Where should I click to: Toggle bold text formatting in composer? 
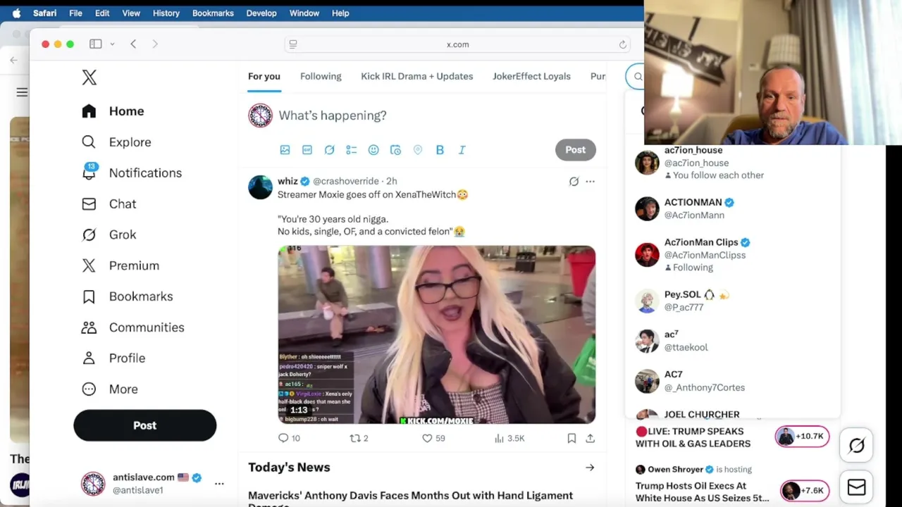coord(440,150)
